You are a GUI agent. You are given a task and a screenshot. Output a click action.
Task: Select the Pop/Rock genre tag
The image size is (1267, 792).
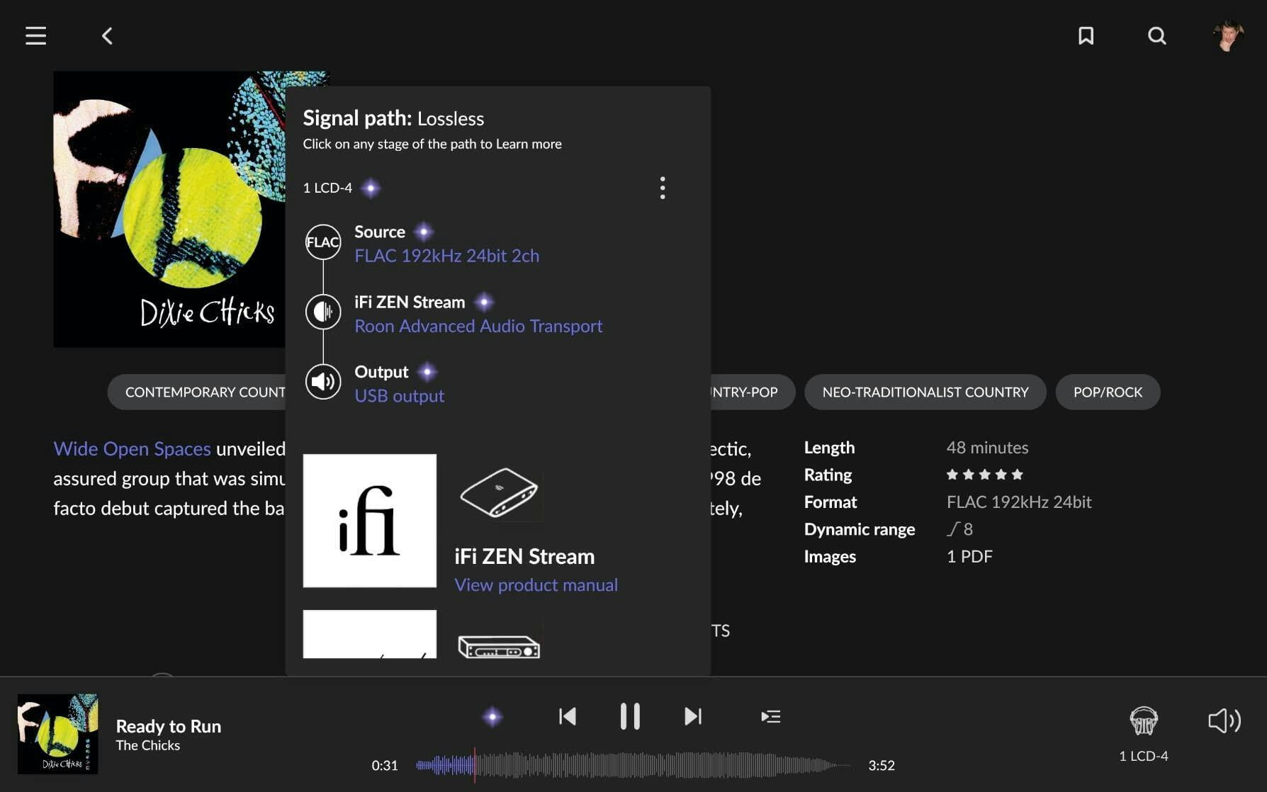1108,392
